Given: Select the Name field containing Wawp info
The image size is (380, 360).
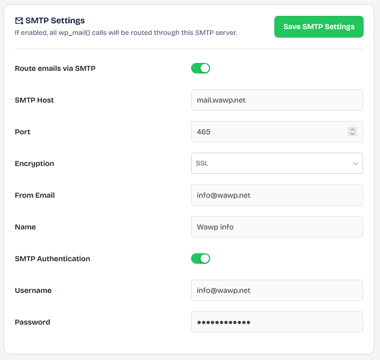Looking at the screenshot, I should [276, 227].
